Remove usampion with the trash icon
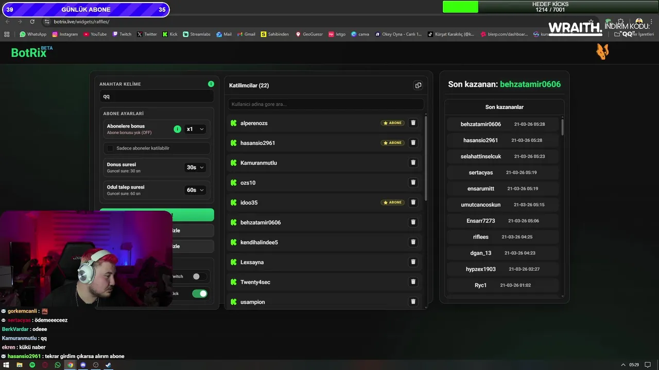659x370 pixels. click(413, 302)
